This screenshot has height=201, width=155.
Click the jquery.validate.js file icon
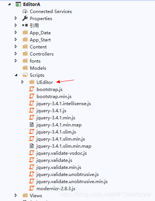32,160
